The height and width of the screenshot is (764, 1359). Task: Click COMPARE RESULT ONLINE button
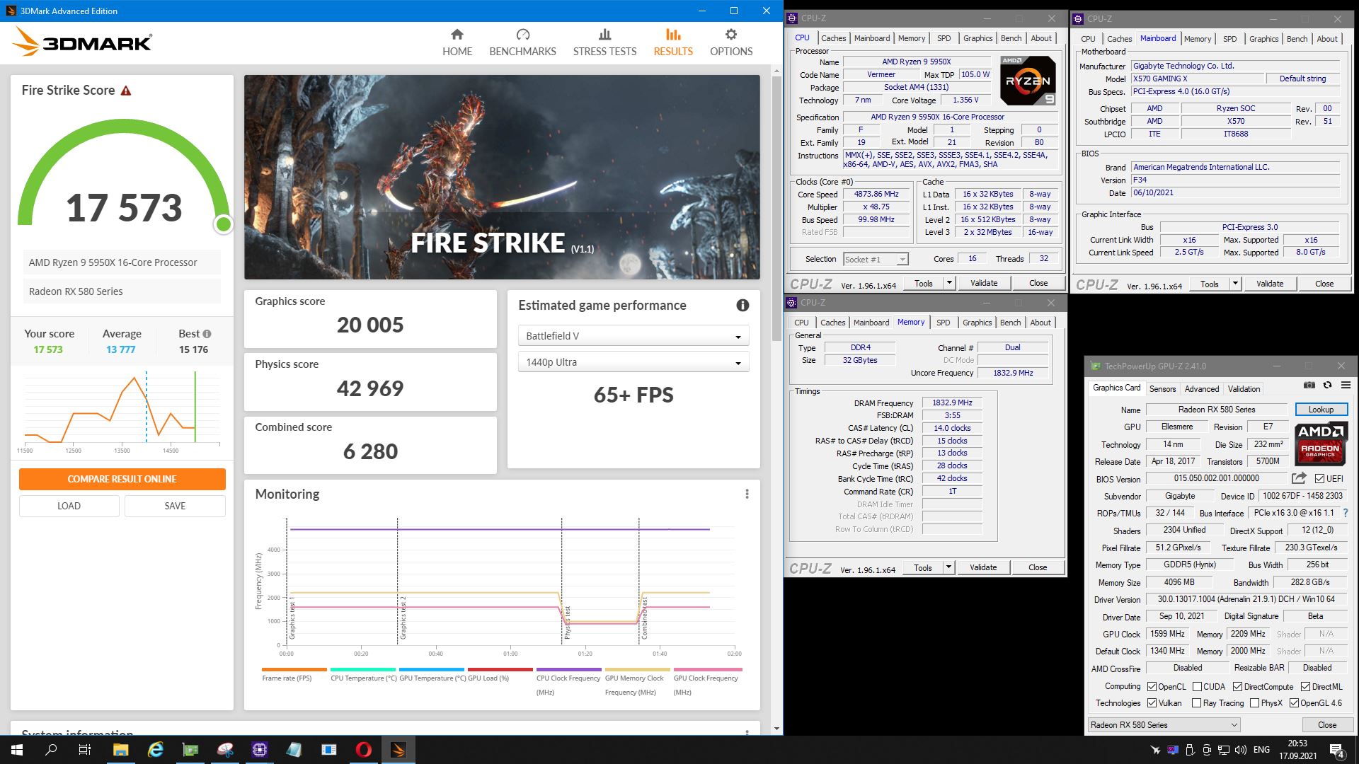[122, 479]
